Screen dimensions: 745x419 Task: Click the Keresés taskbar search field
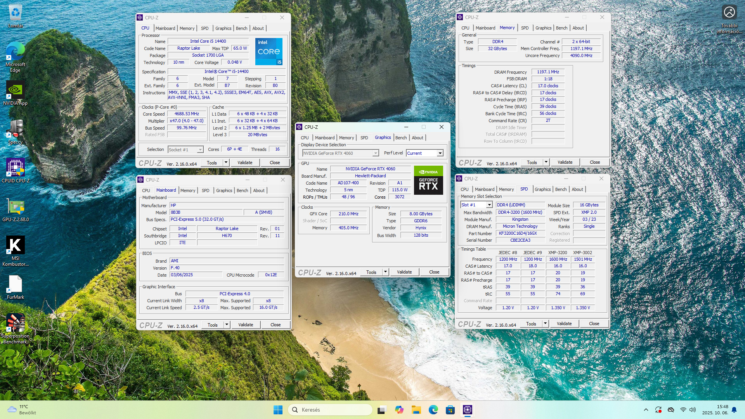[330, 410]
